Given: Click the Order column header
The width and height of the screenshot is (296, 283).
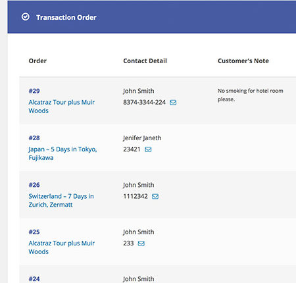Looking at the screenshot, I should (37, 61).
